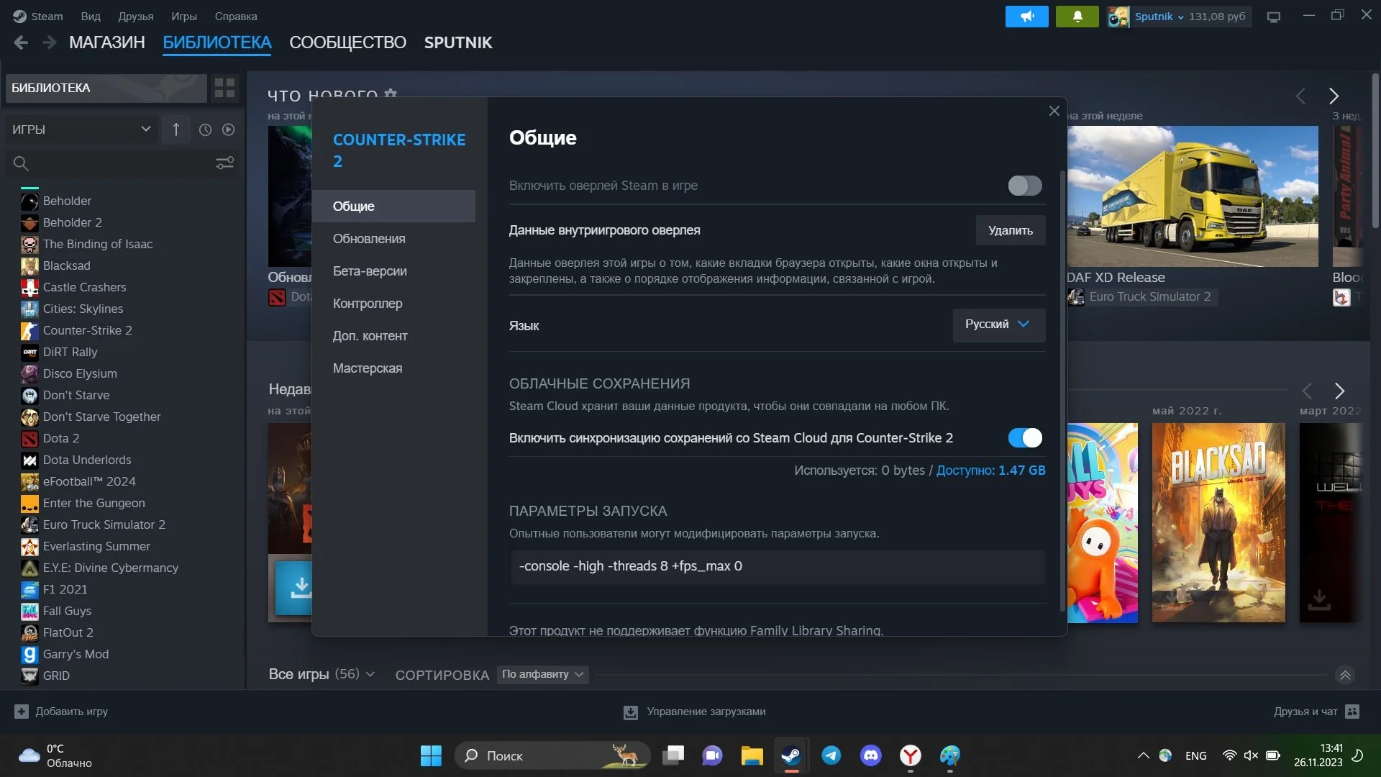Open the language dropdown set to Русский
The width and height of the screenshot is (1381, 777).
(x=998, y=324)
